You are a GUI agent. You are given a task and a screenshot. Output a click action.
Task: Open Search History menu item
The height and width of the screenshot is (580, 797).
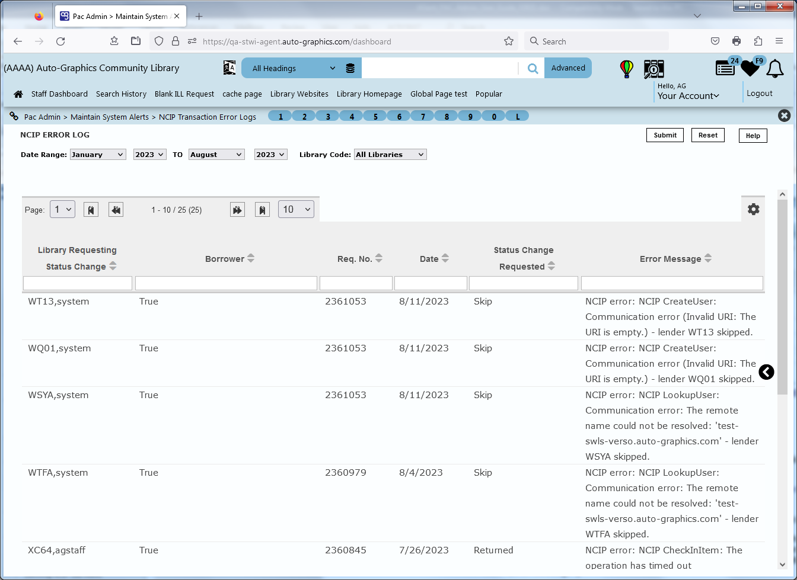(x=121, y=94)
